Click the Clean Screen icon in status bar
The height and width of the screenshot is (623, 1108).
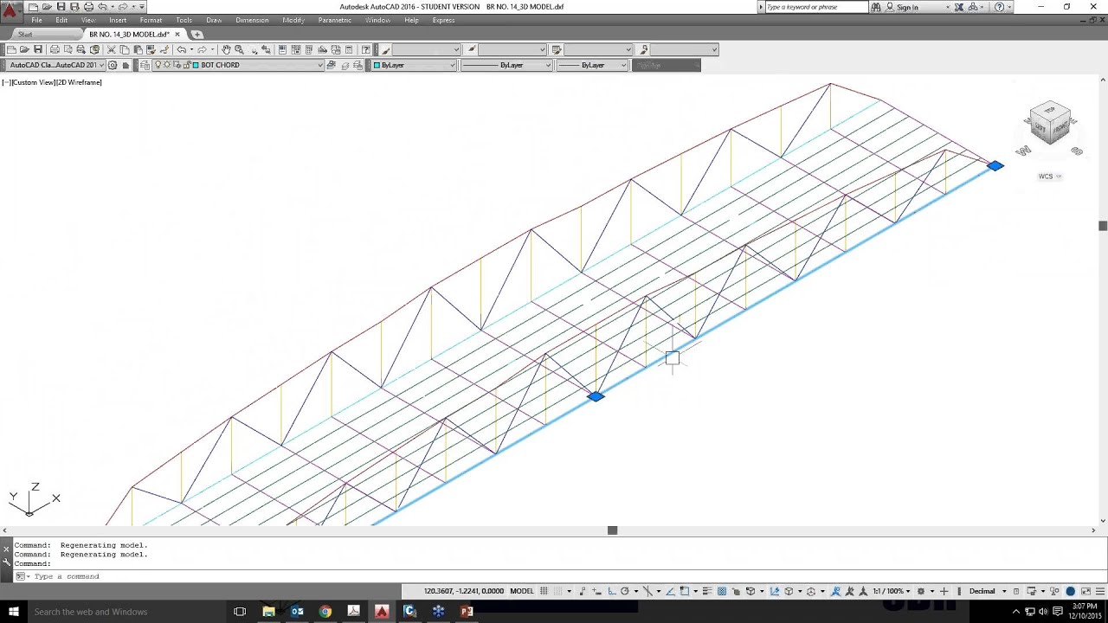(1086, 591)
